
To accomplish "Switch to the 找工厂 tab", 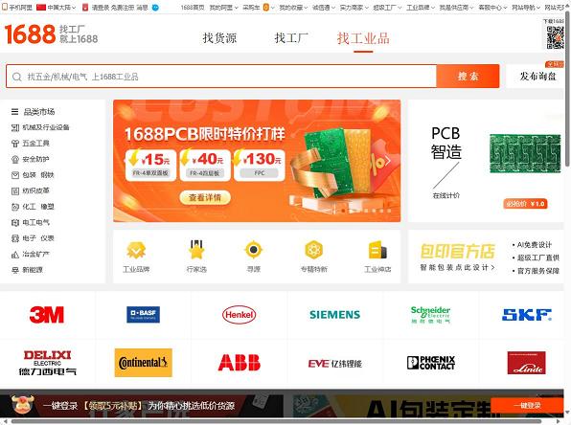I will coord(291,38).
